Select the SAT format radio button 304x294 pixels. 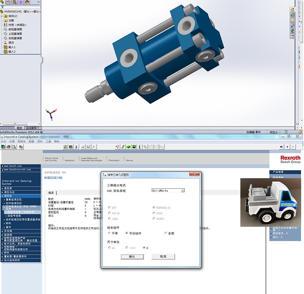pyautogui.click(x=109, y=207)
